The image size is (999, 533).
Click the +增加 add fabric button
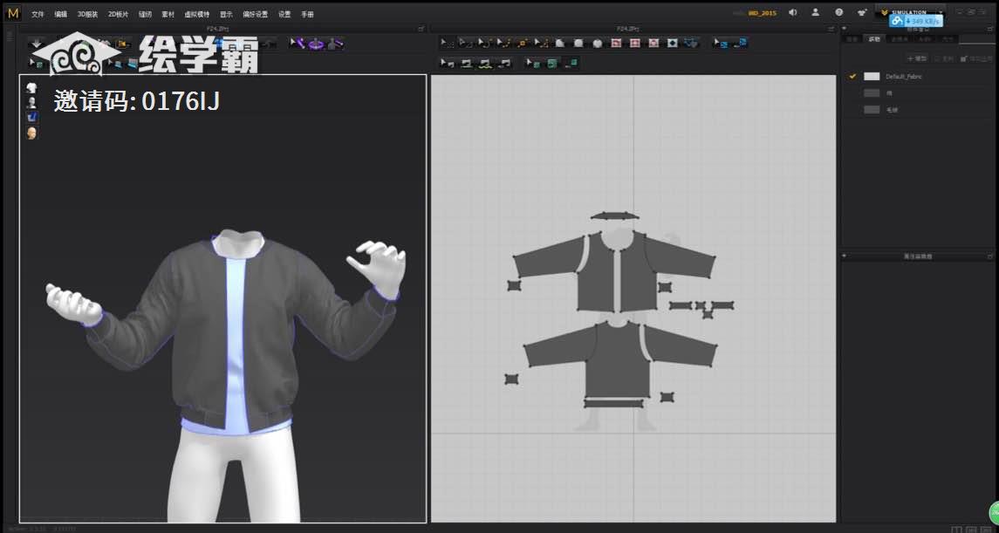click(x=918, y=58)
